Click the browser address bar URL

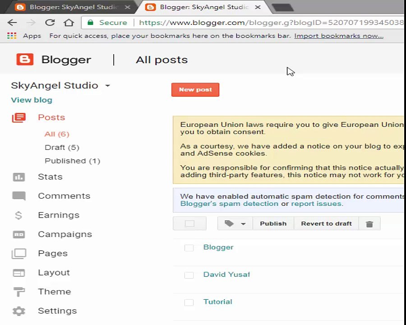tap(271, 23)
